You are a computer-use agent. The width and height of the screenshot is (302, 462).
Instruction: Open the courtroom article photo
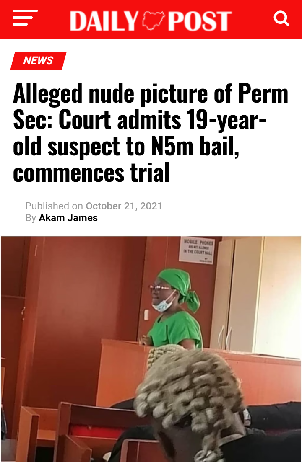click(151, 349)
